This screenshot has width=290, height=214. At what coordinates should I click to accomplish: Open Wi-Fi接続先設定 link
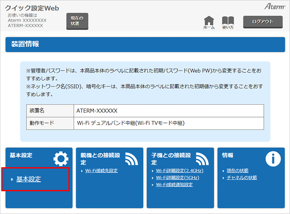101,171
